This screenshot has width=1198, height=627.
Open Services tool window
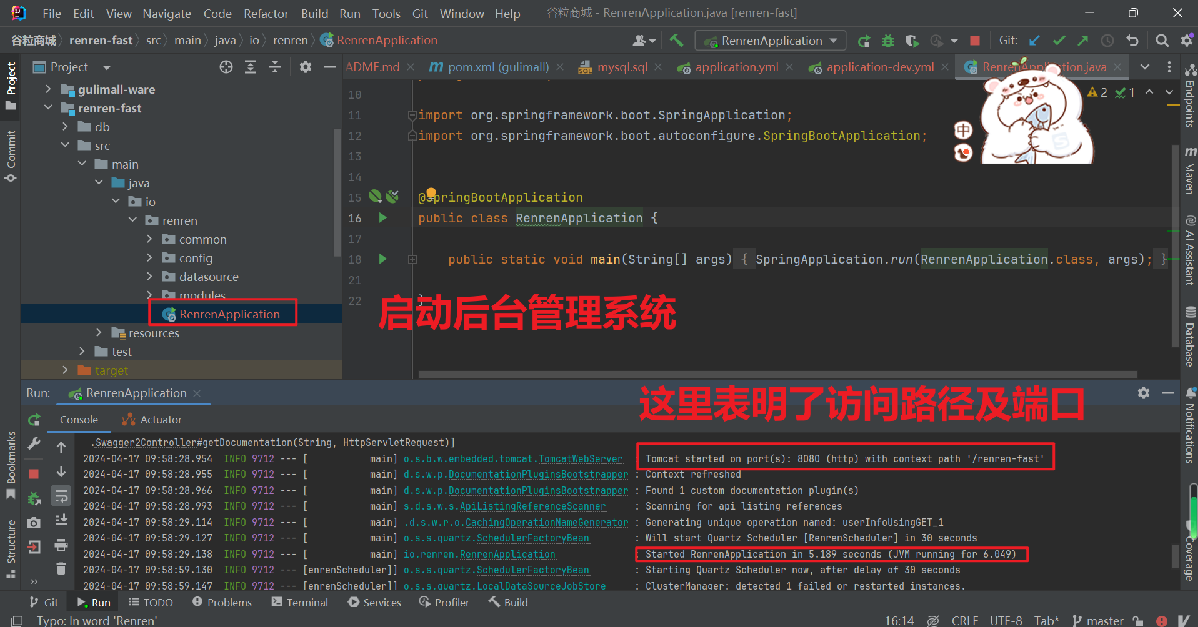[375, 603]
